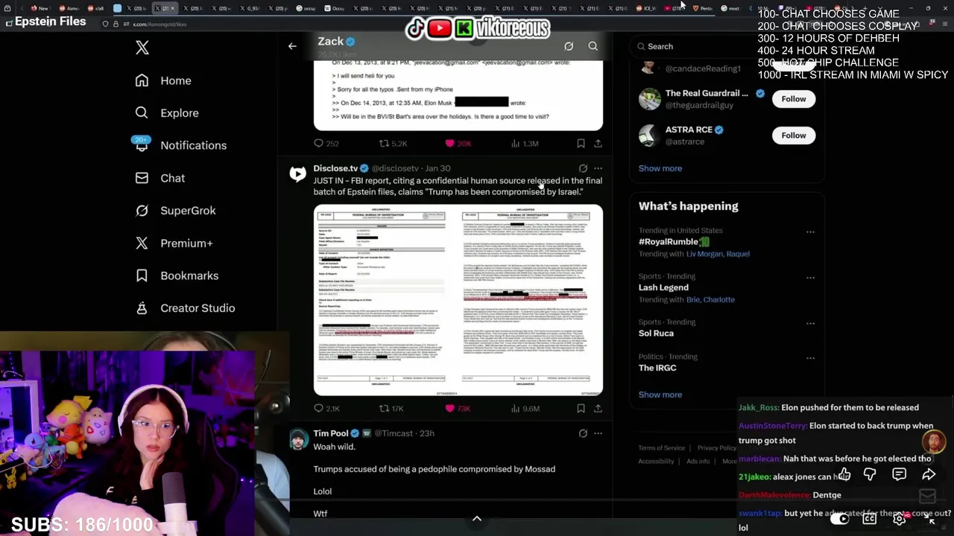Go back with the arrow beside Zack
This screenshot has height=536, width=954.
point(292,46)
